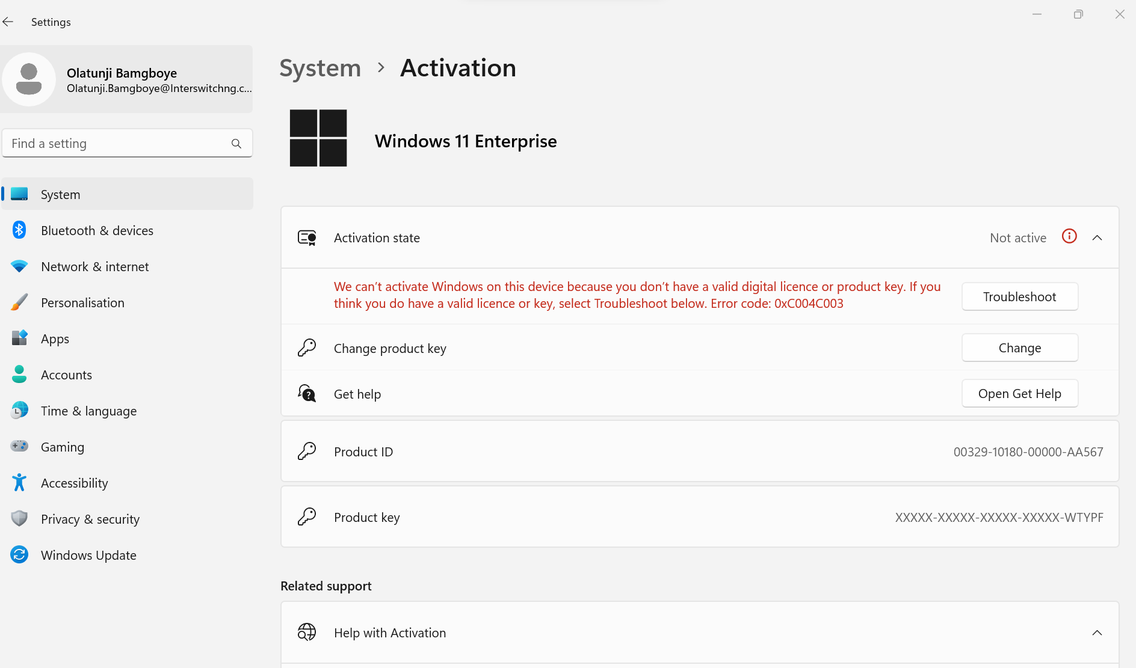The width and height of the screenshot is (1136, 668).
Task: Go to Time & language settings
Action: [88, 411]
